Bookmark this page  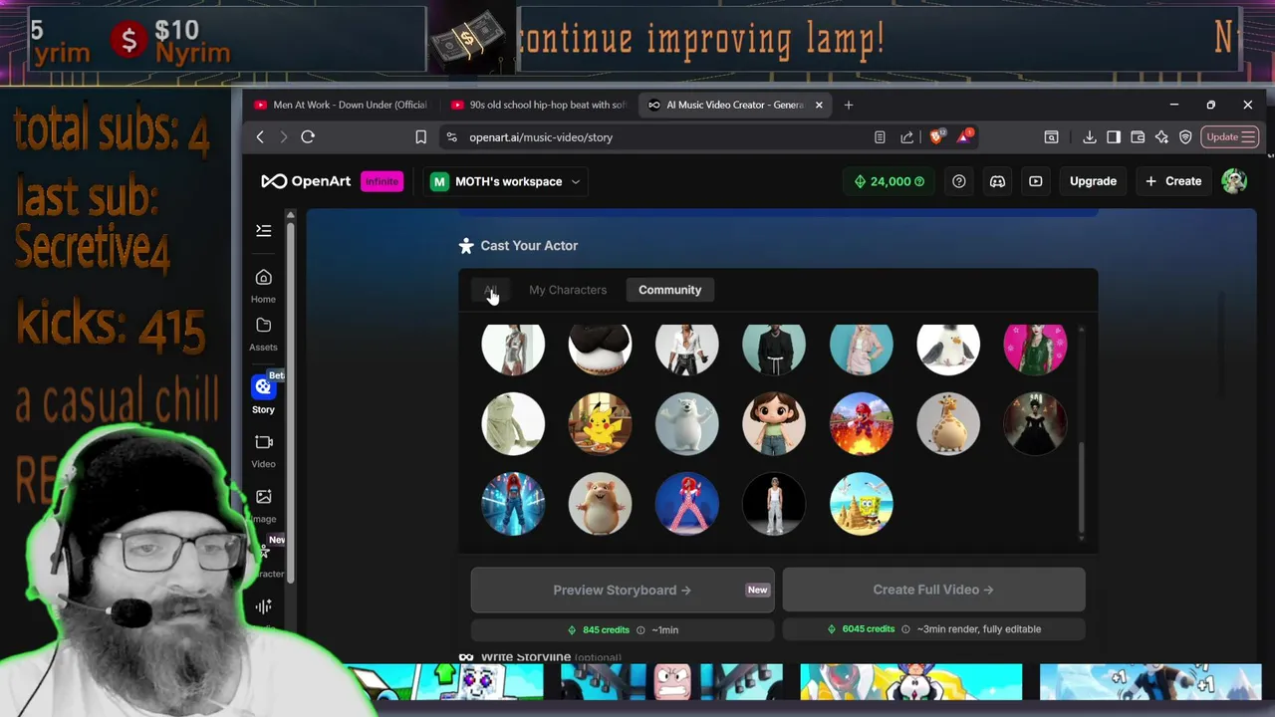[420, 137]
